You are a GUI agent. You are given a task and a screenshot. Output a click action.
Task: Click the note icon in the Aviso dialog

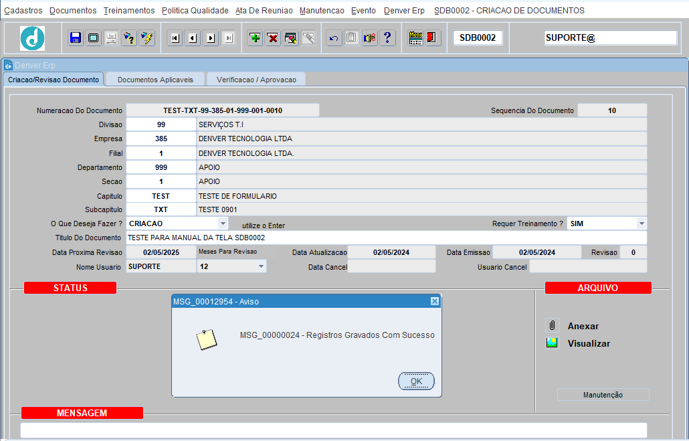click(207, 339)
